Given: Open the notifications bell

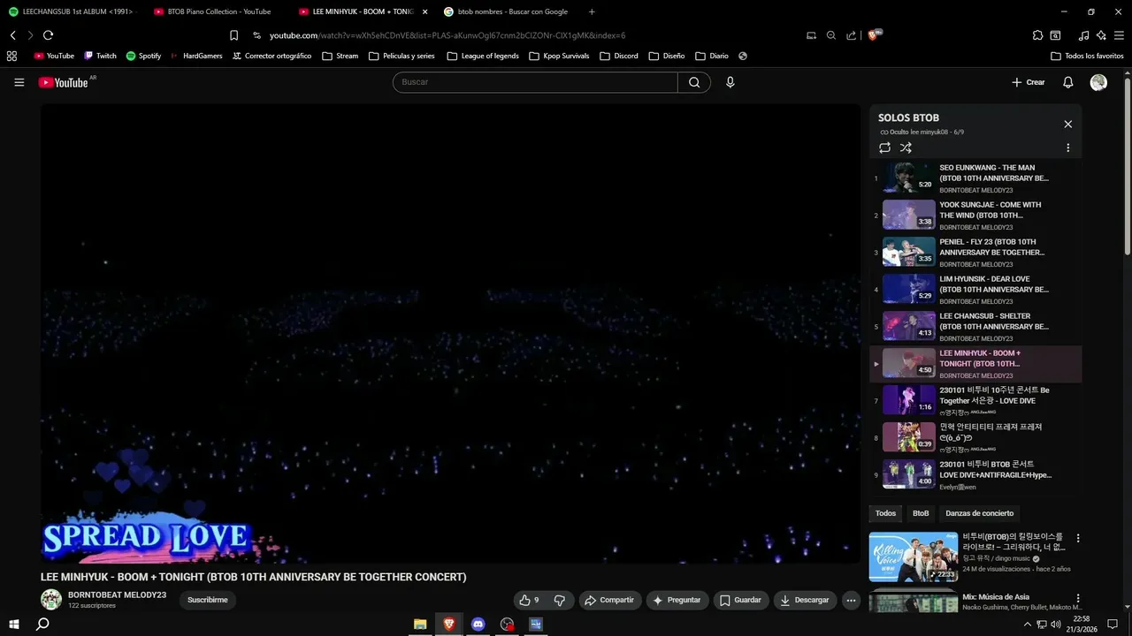Looking at the screenshot, I should pyautogui.click(x=1067, y=82).
